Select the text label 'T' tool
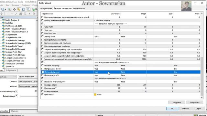This screenshot has width=207, height=116. [x=34, y=14]
